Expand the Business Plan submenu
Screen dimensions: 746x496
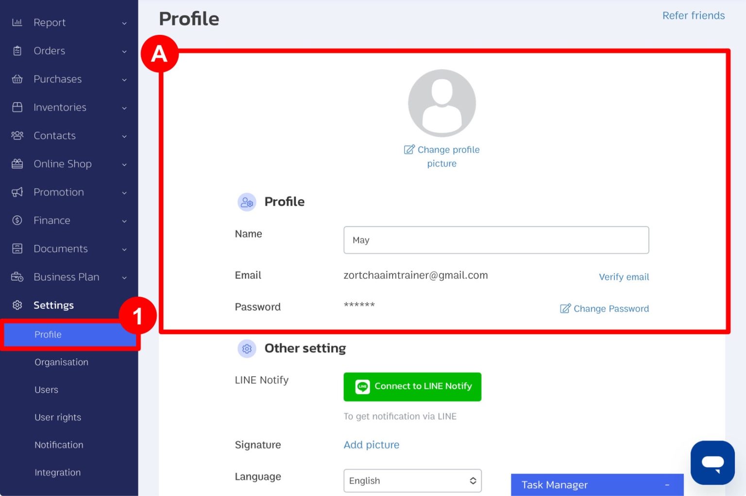click(x=124, y=277)
